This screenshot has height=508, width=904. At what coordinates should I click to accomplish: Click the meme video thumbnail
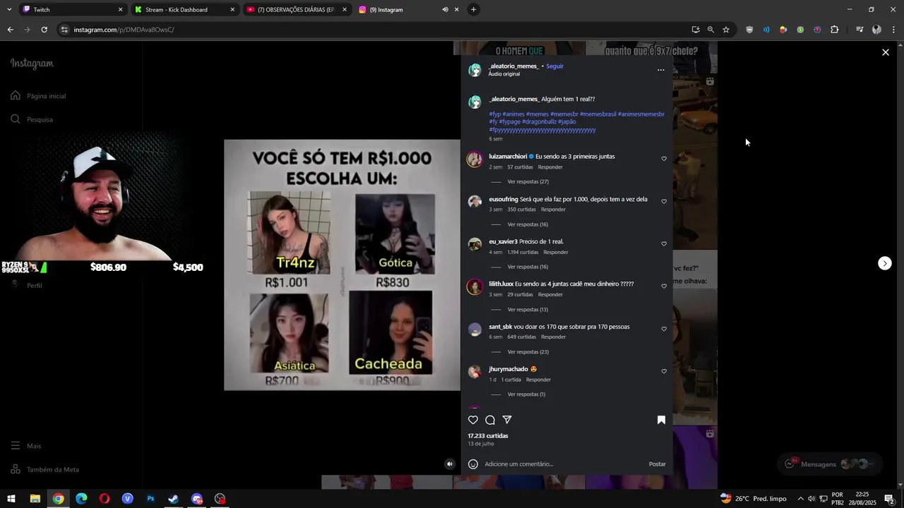tap(342, 265)
